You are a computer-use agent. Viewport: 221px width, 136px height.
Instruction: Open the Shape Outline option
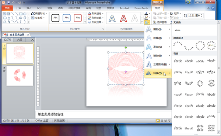click(96, 18)
